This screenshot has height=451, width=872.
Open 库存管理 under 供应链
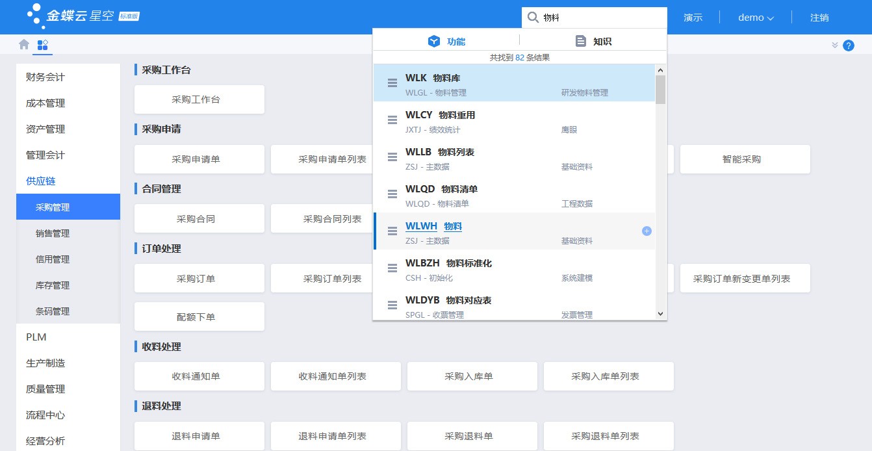tap(53, 285)
